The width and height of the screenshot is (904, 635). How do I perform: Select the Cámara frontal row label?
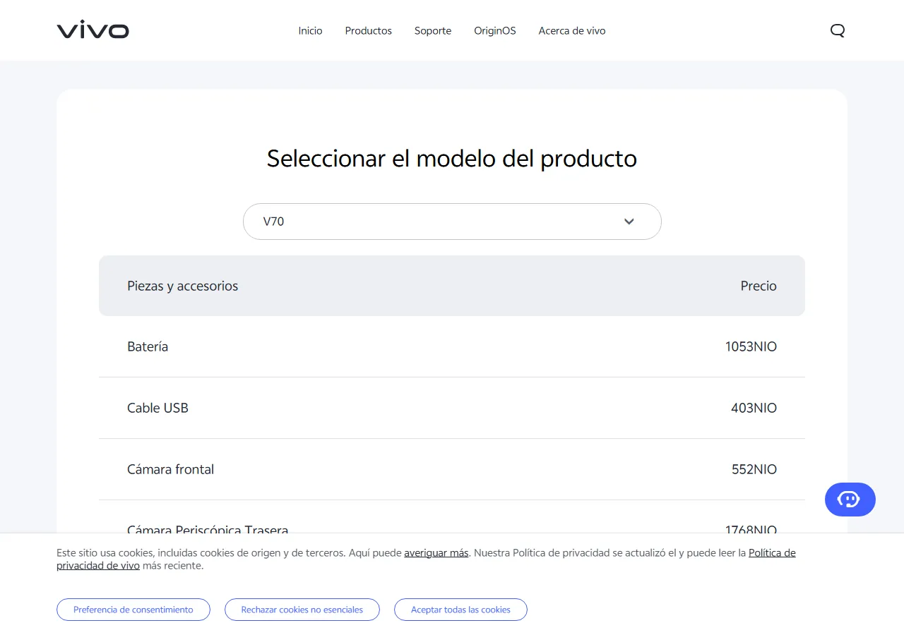point(170,469)
